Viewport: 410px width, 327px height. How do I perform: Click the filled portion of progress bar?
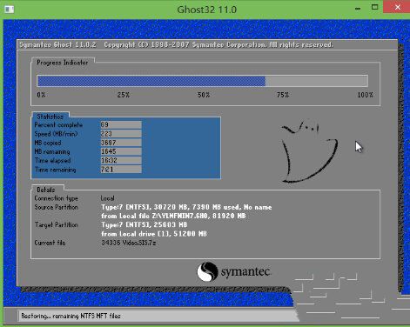[x=151, y=81]
